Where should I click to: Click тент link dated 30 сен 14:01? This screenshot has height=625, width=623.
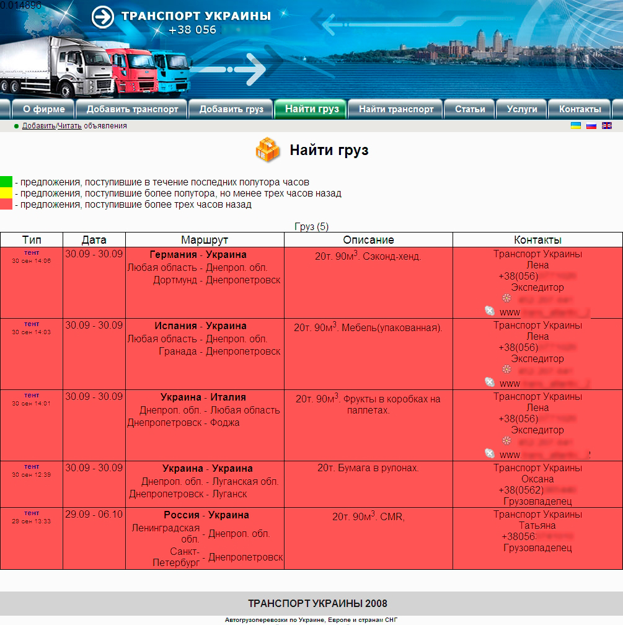point(32,396)
